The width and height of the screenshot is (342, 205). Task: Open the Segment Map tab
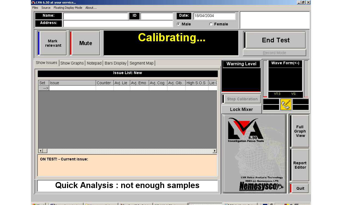tap(141, 63)
